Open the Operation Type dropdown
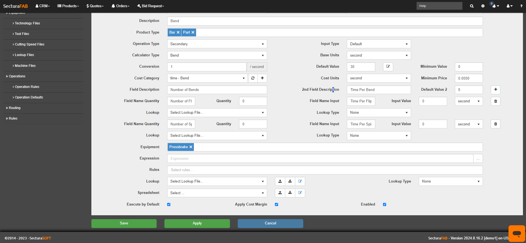 click(217, 44)
